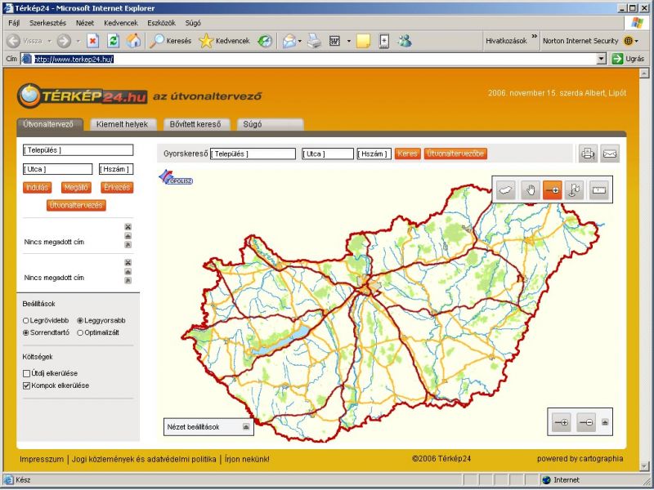Enable Útdíj elkerülése checkbox
The height and width of the screenshot is (490, 654).
pos(26,373)
